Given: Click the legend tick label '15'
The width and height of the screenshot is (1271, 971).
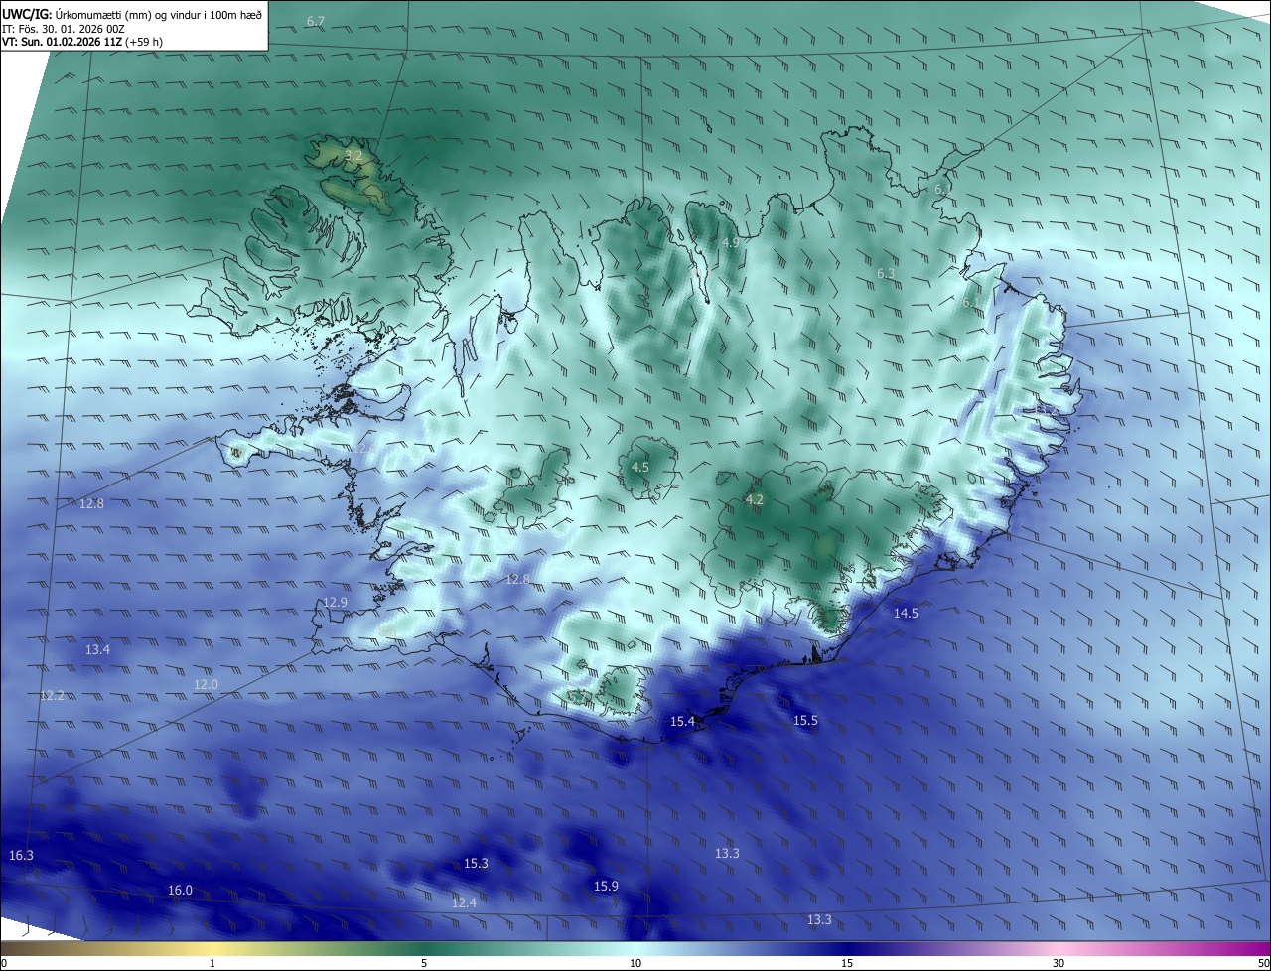Looking at the screenshot, I should point(847,963).
